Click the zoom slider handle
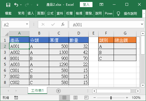Image resolution: width=146 pixels, height=101 pixels. tap(111, 98)
